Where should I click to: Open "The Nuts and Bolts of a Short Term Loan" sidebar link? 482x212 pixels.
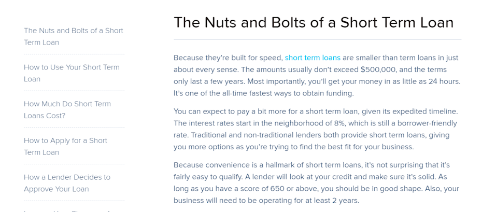(x=74, y=36)
